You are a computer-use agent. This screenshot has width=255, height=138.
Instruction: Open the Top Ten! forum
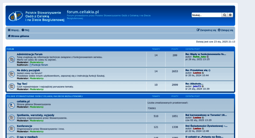(x=22, y=84)
